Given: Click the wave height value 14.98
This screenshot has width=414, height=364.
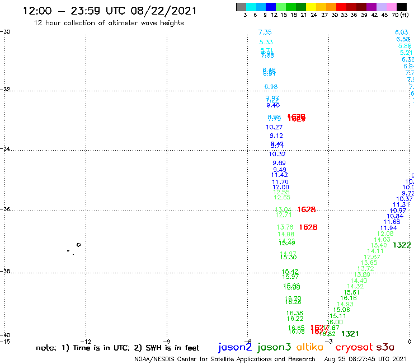Looking at the screenshot, I should click(x=286, y=234).
